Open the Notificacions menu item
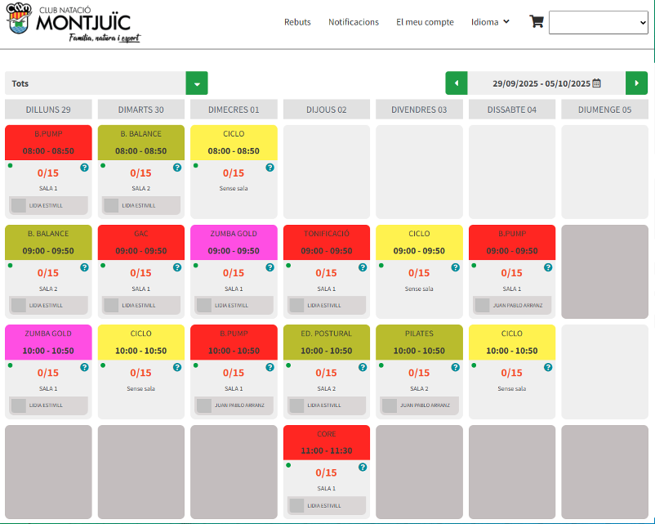The image size is (655, 524). 354,22
